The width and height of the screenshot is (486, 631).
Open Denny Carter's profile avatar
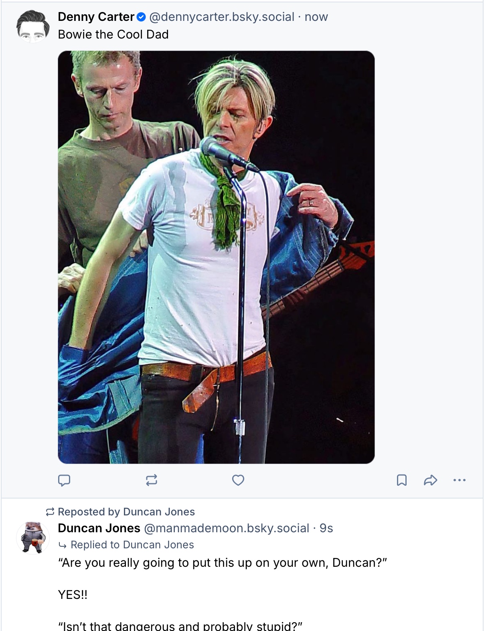(x=33, y=26)
